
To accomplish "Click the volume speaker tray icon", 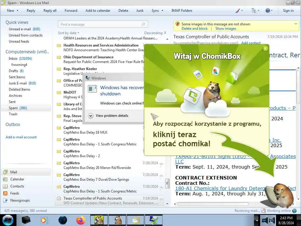I will 272,220.
